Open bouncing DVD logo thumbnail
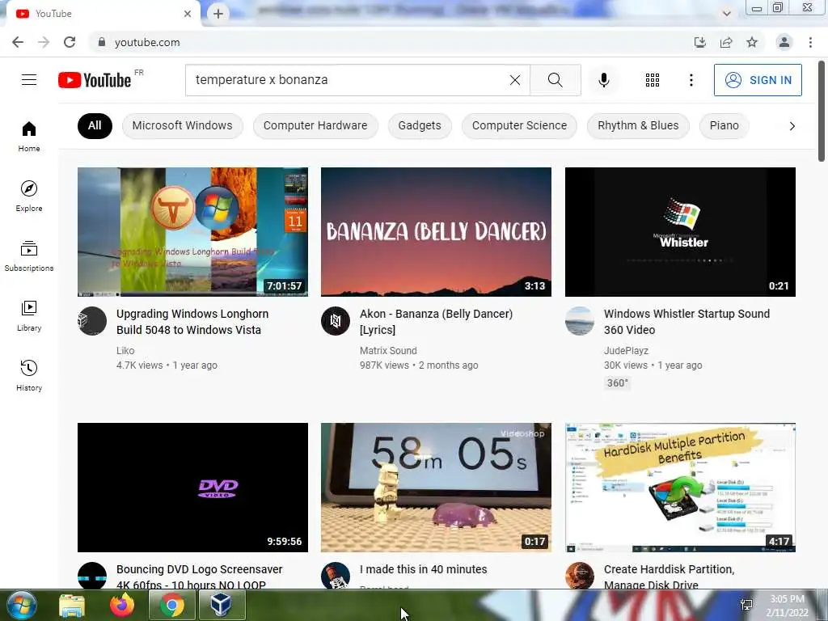828x621 pixels. pos(192,488)
